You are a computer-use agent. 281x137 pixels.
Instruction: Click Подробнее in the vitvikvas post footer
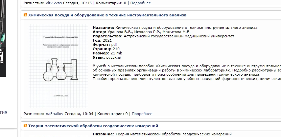point(141,3)
